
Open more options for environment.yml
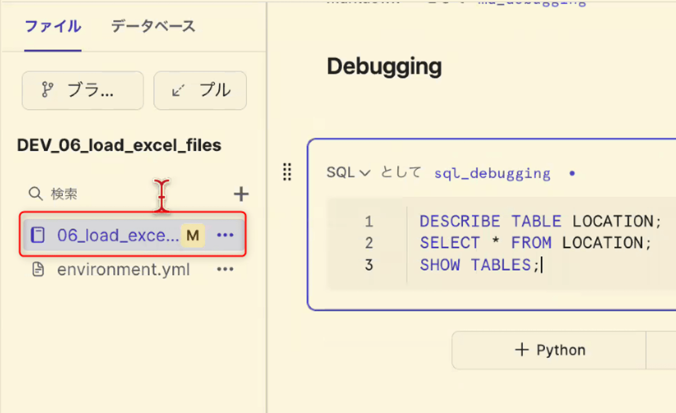[226, 270]
